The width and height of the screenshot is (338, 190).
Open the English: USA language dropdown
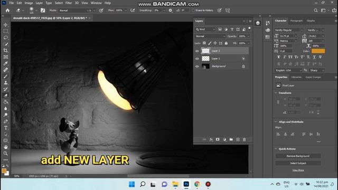pos(288,70)
